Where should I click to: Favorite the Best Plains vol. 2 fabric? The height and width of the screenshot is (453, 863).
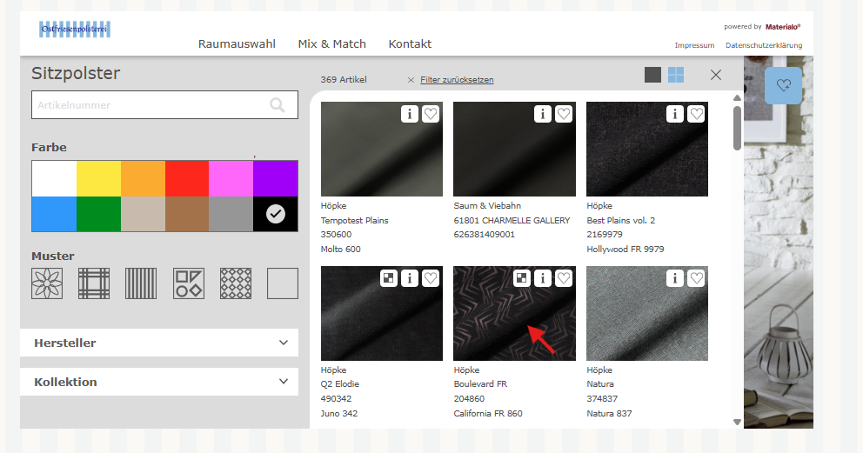[696, 114]
